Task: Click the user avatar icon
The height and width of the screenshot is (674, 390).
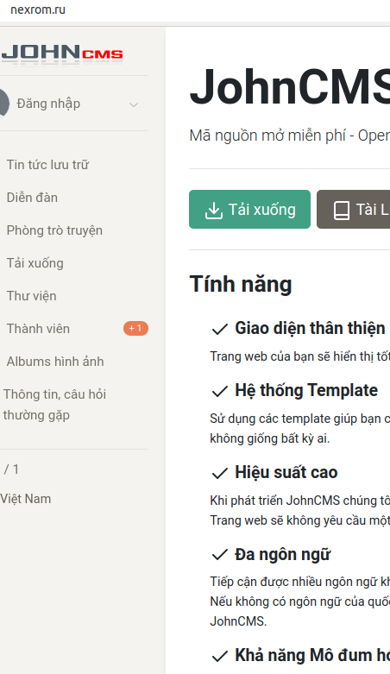Action: [4, 104]
